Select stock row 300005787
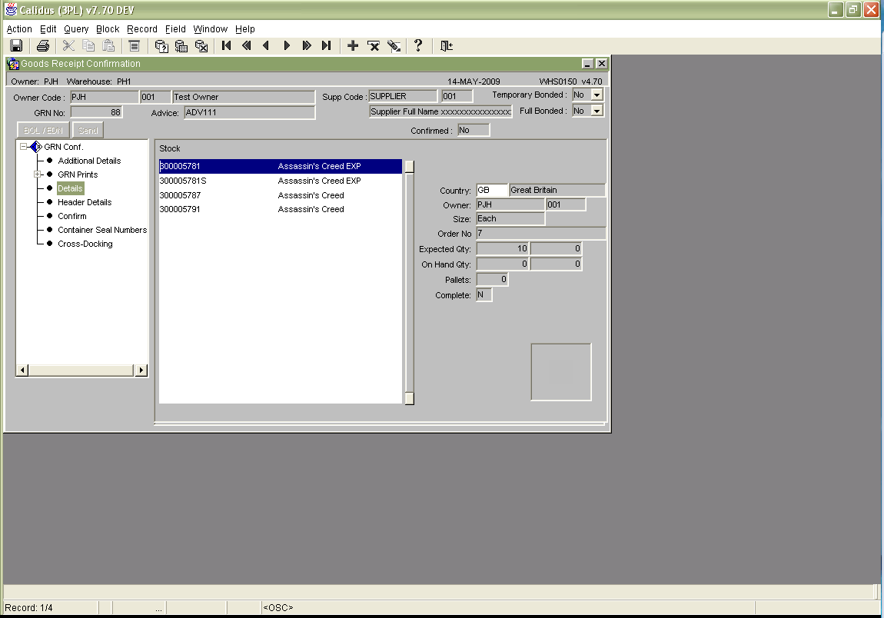The image size is (884, 618). click(x=281, y=196)
